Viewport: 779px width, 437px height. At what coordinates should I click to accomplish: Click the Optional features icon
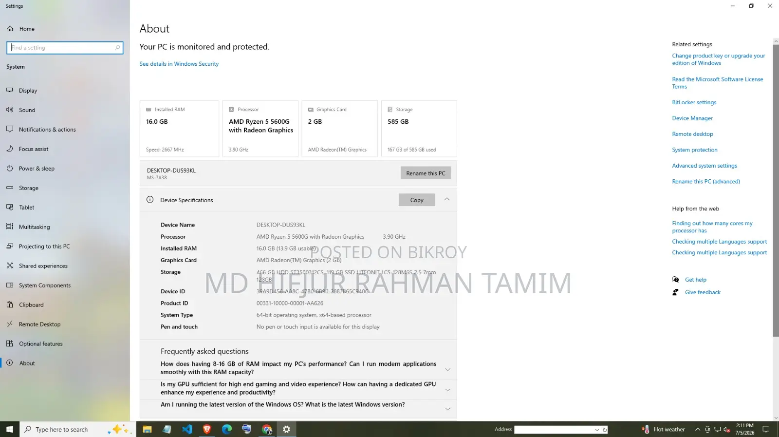tap(10, 343)
